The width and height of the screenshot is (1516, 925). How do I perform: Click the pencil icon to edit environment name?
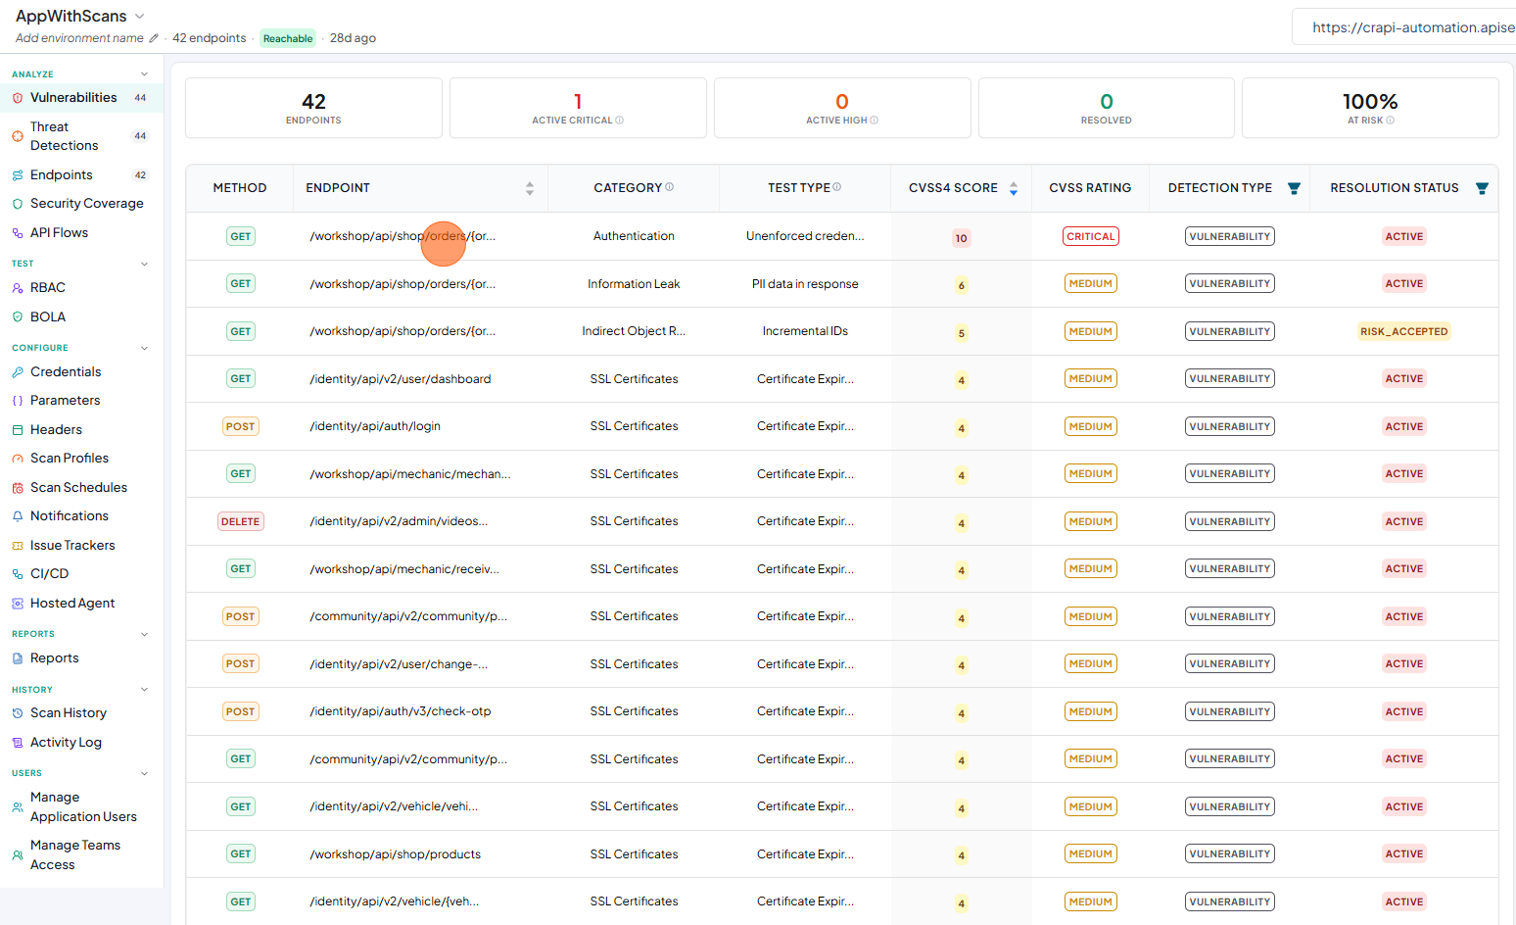[154, 38]
